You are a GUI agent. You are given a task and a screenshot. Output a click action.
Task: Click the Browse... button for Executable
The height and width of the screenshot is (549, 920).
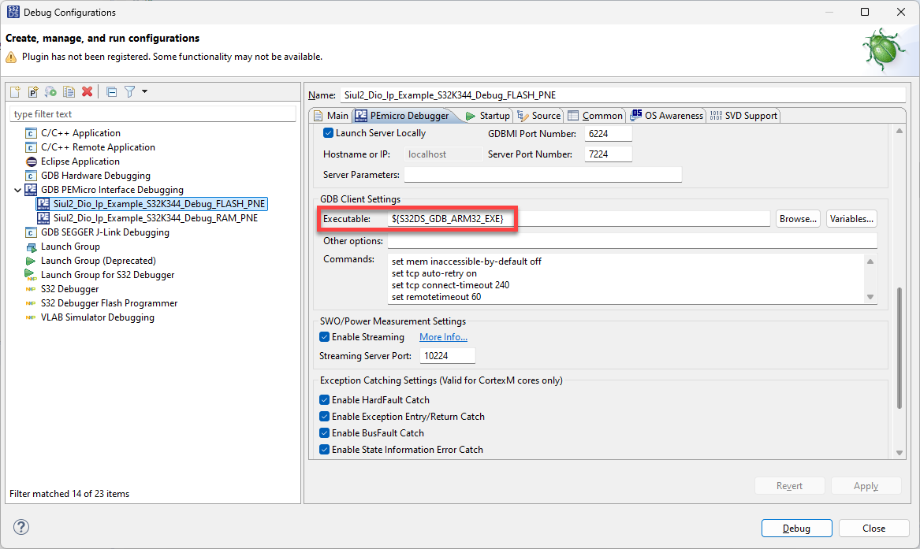coord(798,219)
